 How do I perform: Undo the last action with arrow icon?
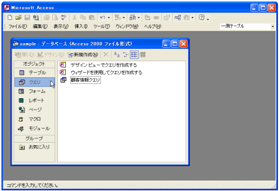[x=103, y=18]
